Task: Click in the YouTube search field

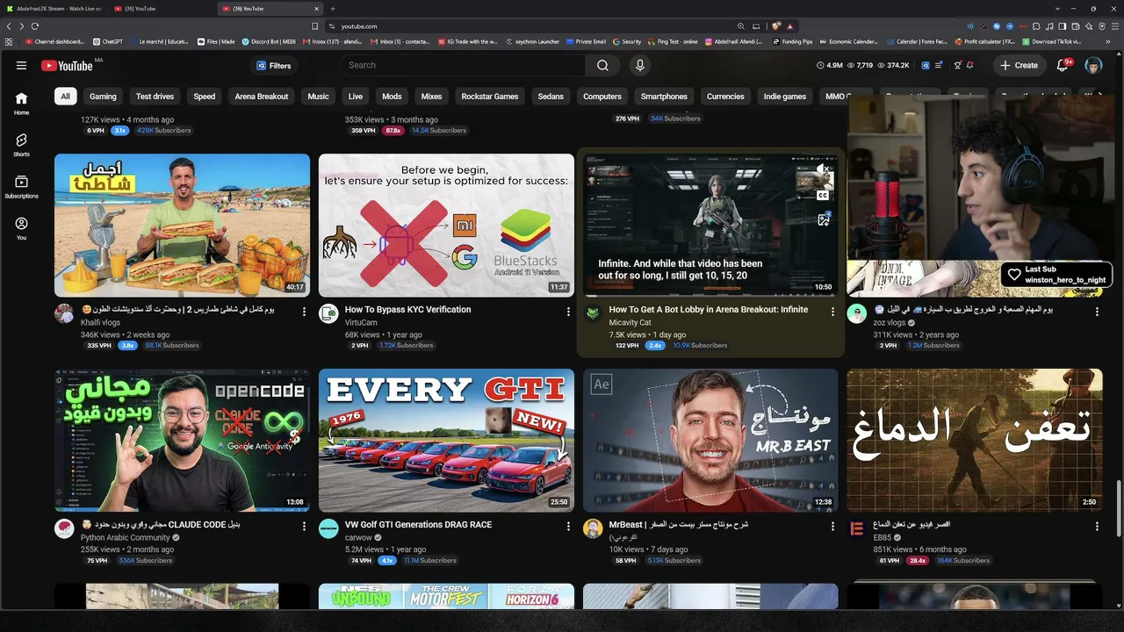Action: click(462, 65)
